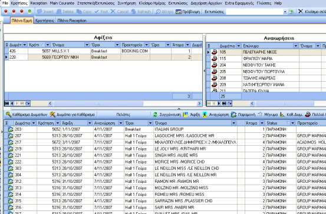
Task: Select the BOOKING.COM cell in the Αφίξεις grid
Action: coord(135,51)
